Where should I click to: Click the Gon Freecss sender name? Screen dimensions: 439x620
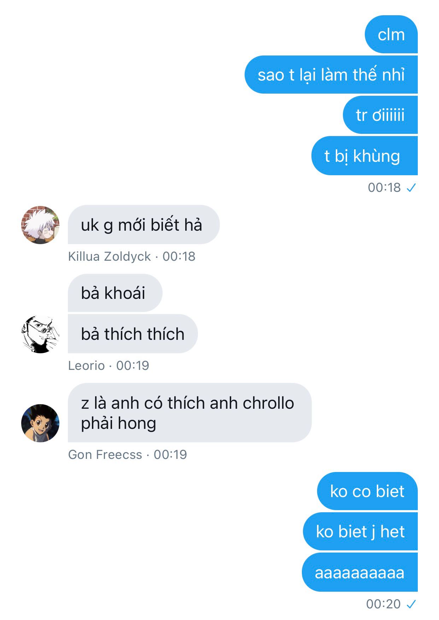105,455
